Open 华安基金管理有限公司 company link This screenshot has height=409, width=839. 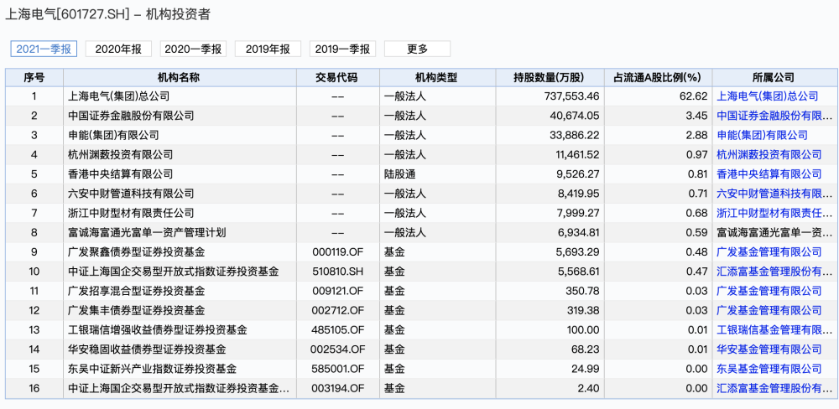pos(769,349)
